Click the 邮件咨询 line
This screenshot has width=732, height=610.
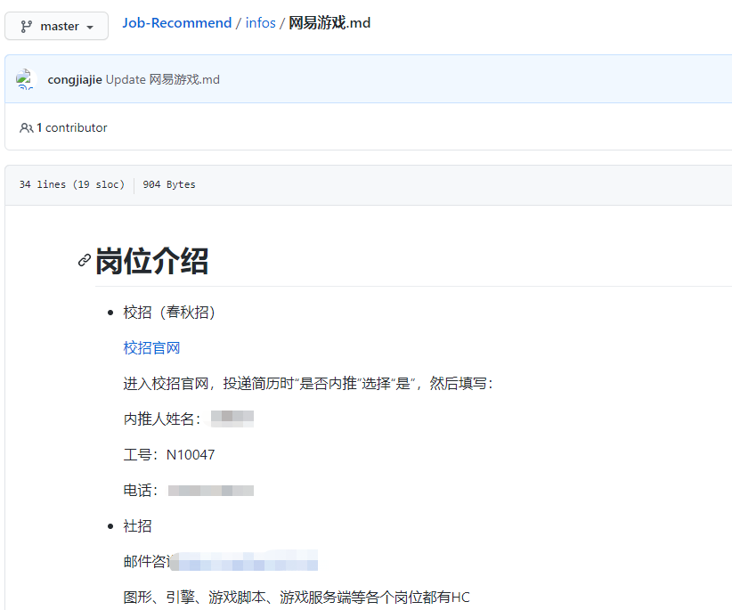220,561
